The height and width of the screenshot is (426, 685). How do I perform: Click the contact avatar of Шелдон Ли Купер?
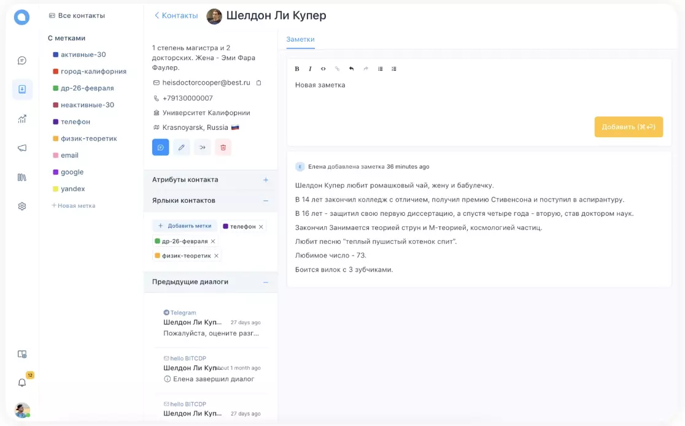coord(214,16)
